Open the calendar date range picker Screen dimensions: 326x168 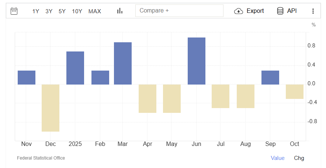14,11
